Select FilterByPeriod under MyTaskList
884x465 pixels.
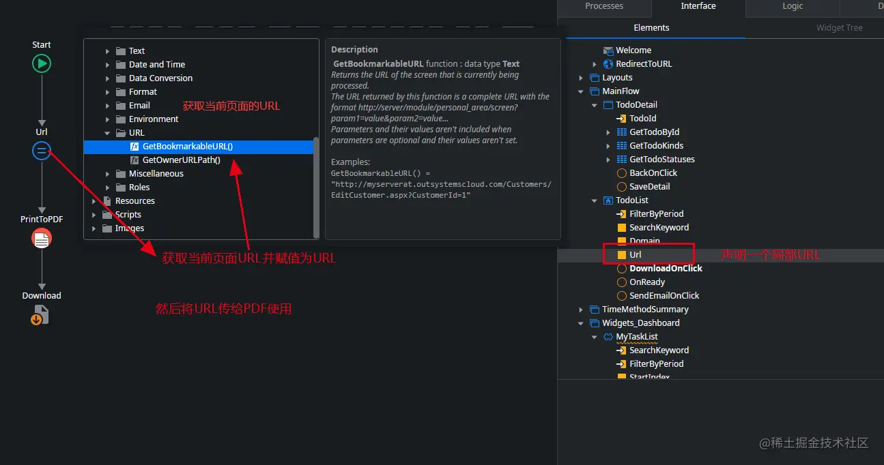point(656,364)
